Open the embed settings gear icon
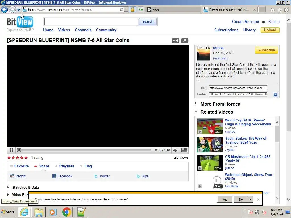The width and height of the screenshot is (291, 218). pos(275,95)
